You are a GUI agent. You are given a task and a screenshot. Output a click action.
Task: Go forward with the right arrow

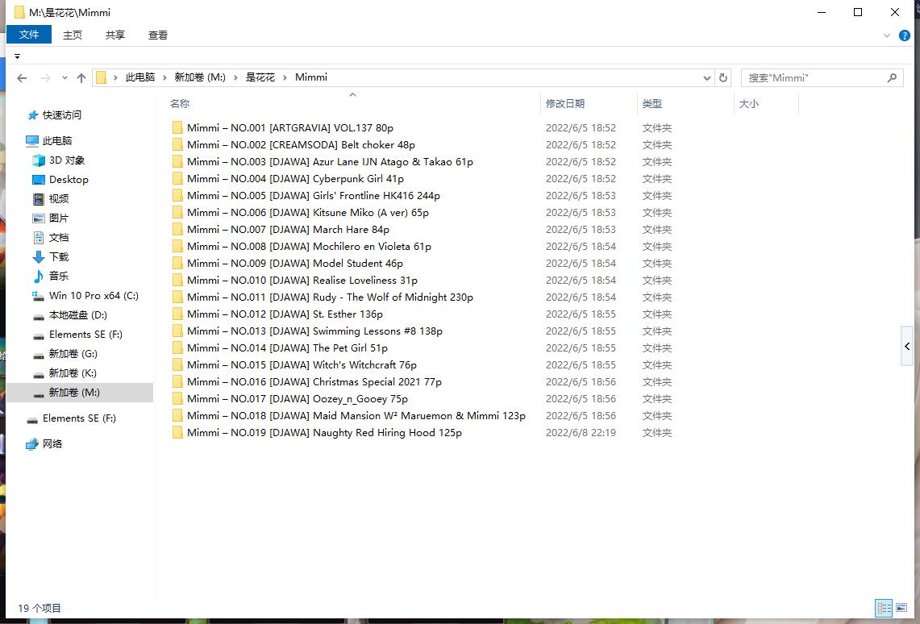click(x=45, y=77)
